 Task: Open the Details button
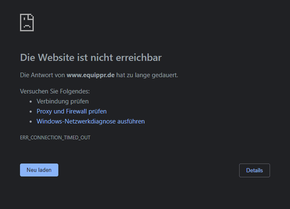click(x=254, y=170)
